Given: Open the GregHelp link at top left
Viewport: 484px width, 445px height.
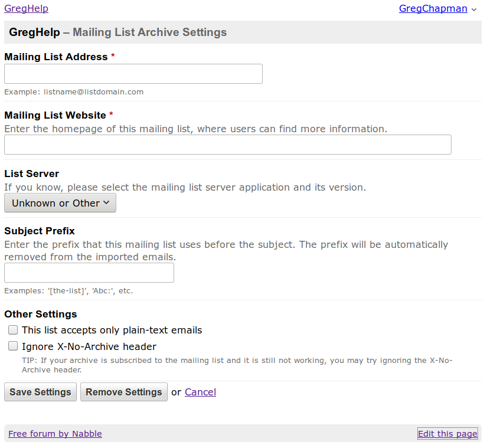Looking at the screenshot, I should tap(26, 8).
